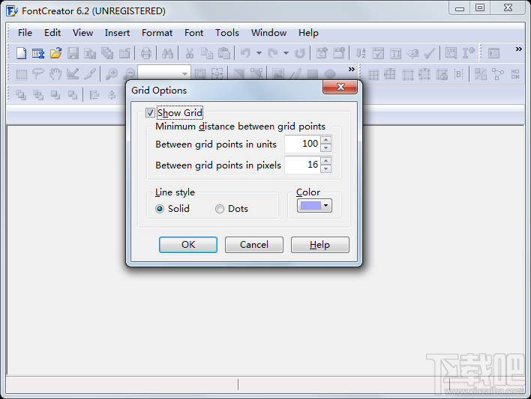Increase grid points in units value
The image size is (531, 399).
[325, 140]
